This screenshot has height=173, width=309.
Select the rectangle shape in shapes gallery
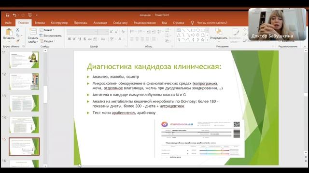[193, 30]
